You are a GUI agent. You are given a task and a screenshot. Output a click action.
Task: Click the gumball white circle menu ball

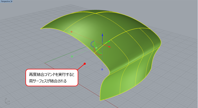96,48
